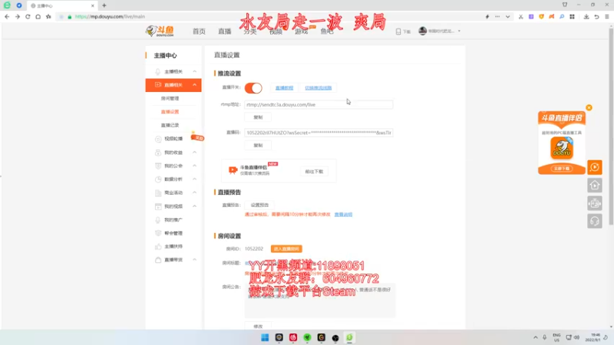Click the page vertical scrollbar
This screenshot has height=345, width=614.
point(611,125)
